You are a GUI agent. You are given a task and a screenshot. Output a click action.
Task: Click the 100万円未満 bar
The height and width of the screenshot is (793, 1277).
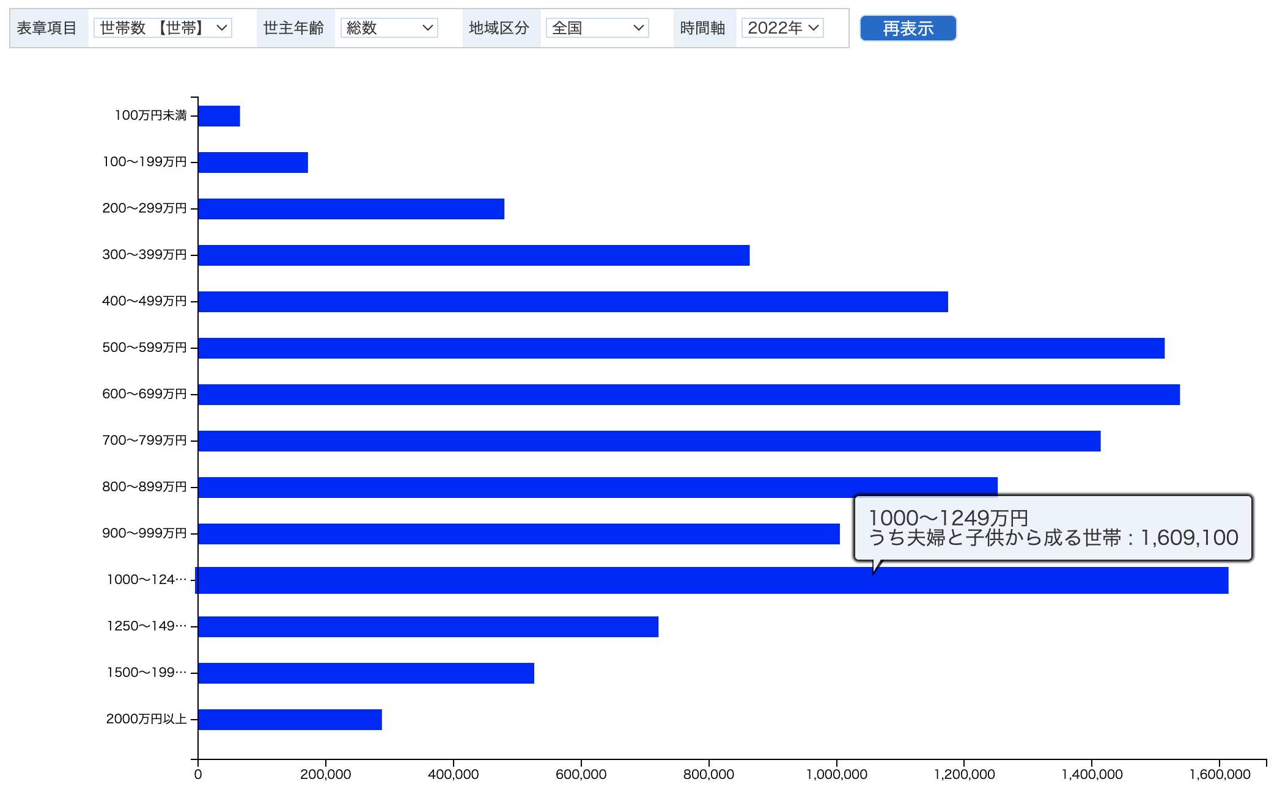coord(219,116)
